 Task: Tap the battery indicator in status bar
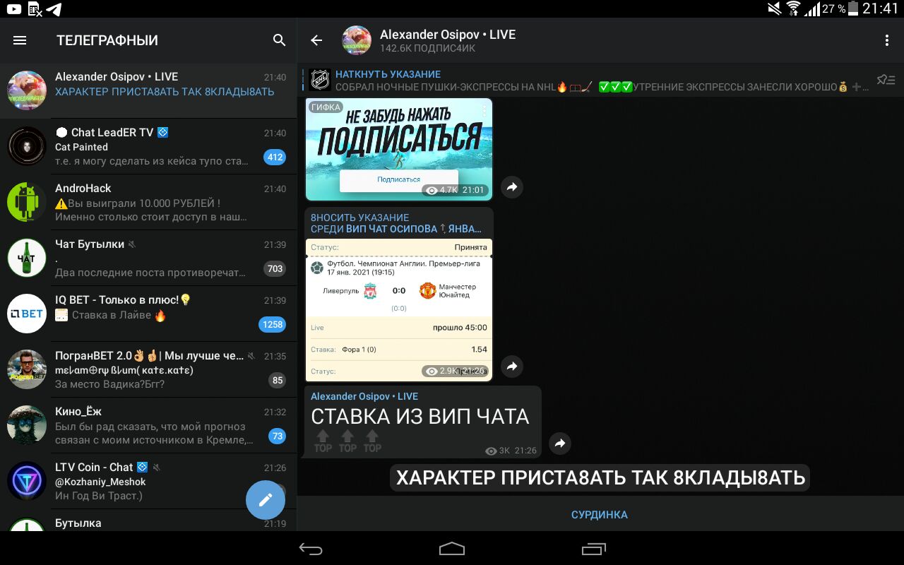click(854, 8)
